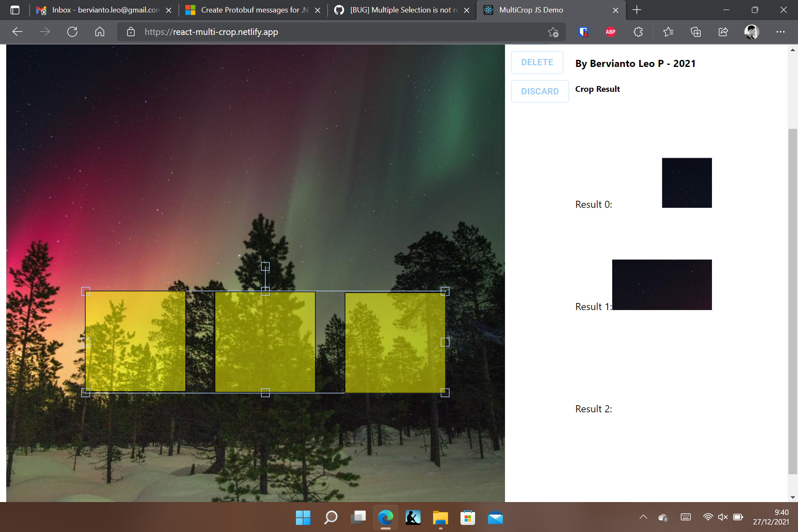Open Microsoft Store from taskbar
Viewport: 798px width, 532px height.
[468, 518]
